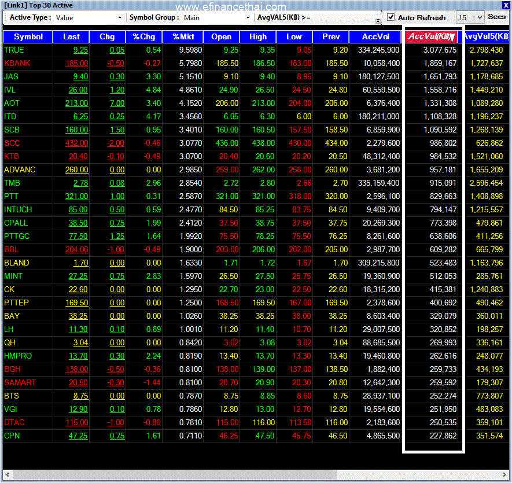Select the HMPRO symbol

pos(18,356)
